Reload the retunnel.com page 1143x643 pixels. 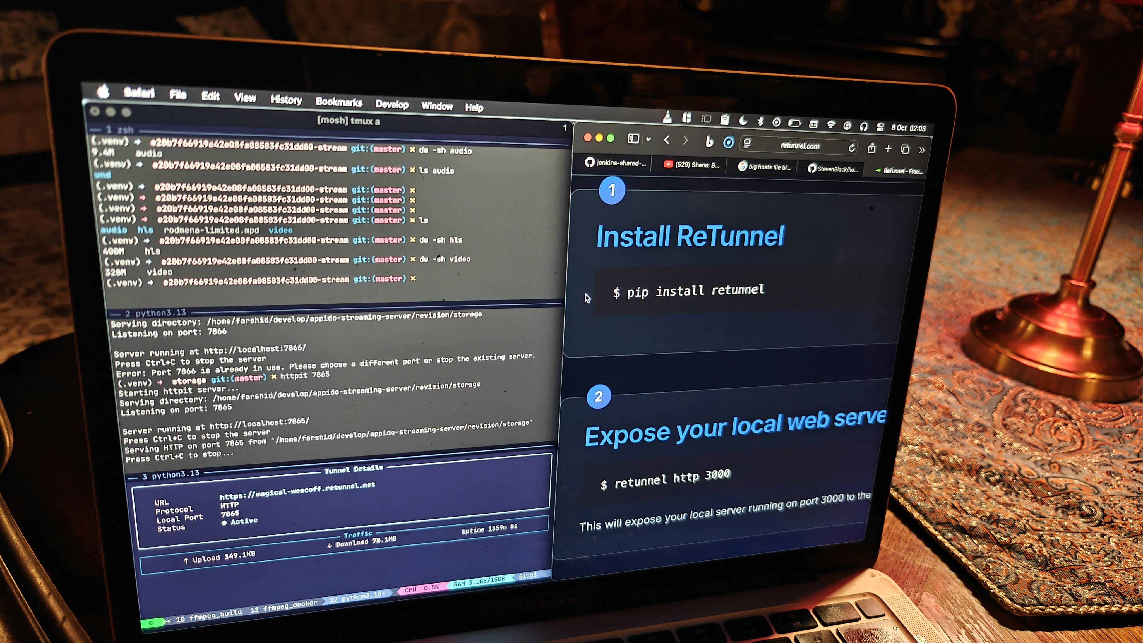tap(851, 148)
